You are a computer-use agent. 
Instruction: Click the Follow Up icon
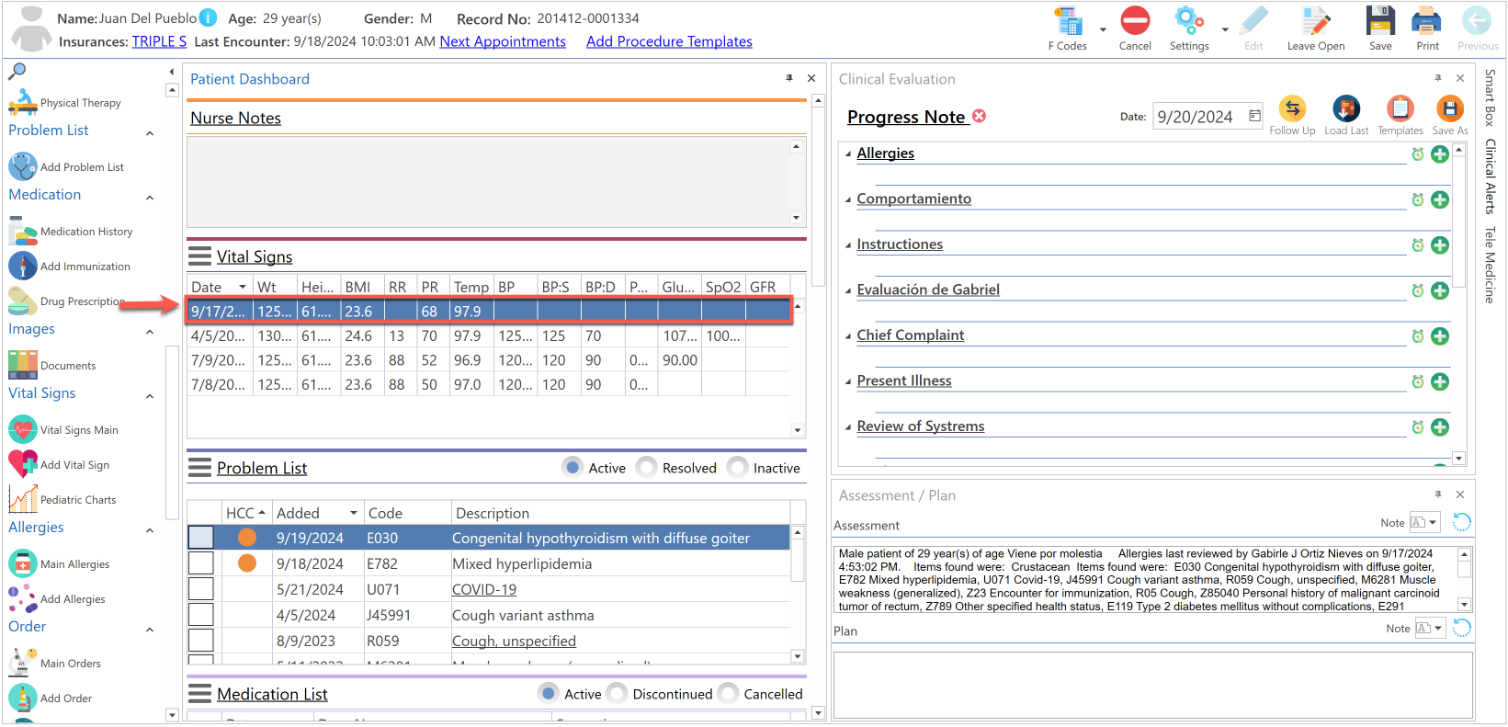1292,108
